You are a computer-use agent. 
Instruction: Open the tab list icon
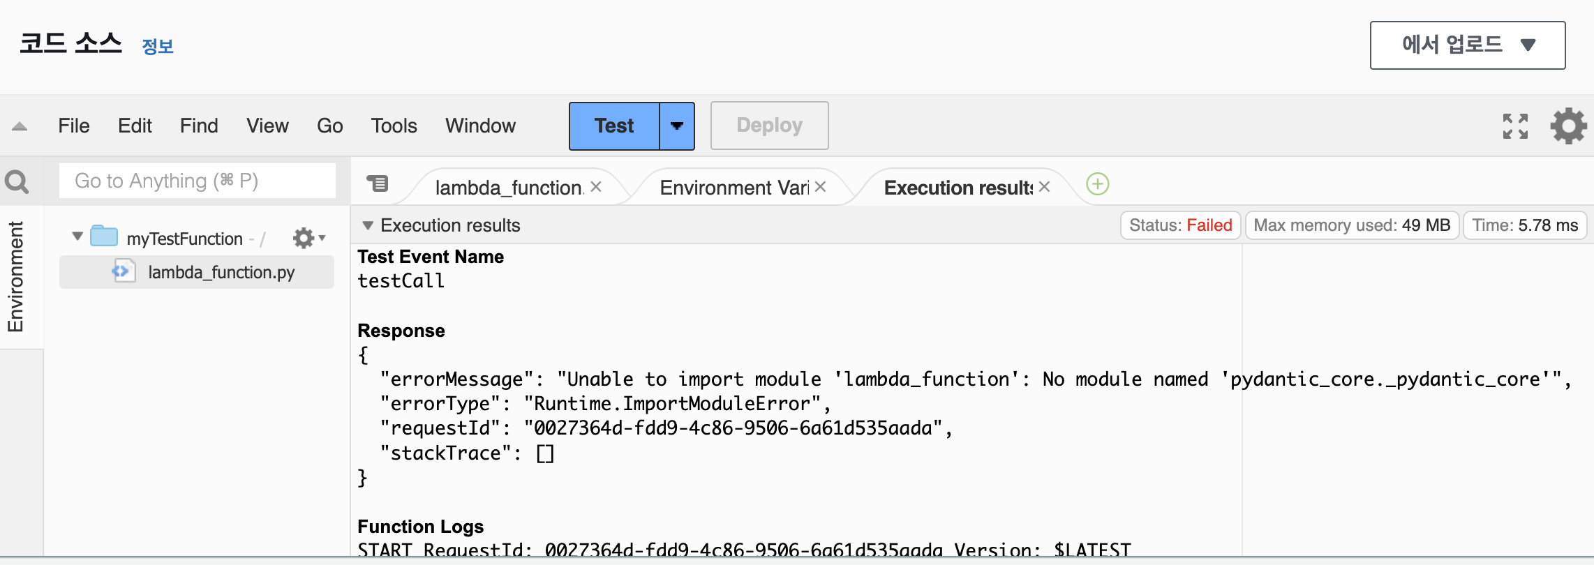click(x=378, y=183)
